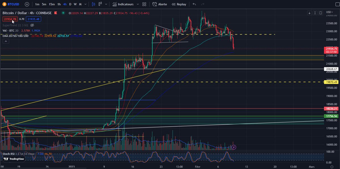Expand the timeframe list dropdown arrow
The image size is (340, 169).
tap(86, 4)
